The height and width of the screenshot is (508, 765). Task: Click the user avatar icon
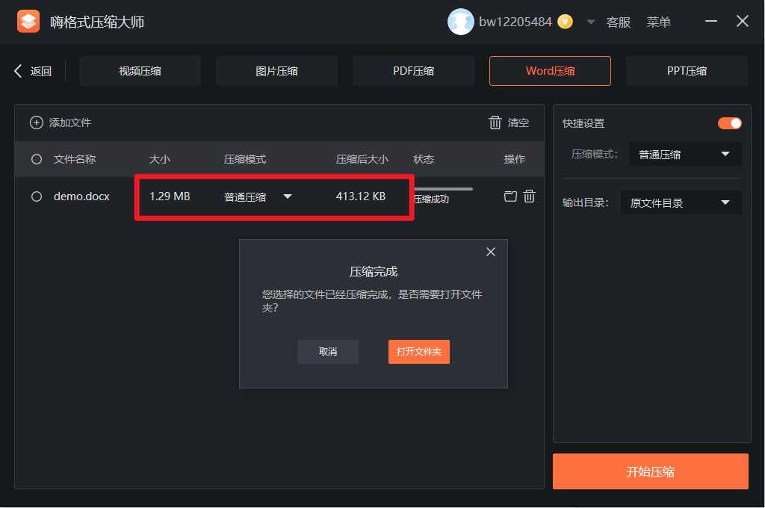point(461,22)
